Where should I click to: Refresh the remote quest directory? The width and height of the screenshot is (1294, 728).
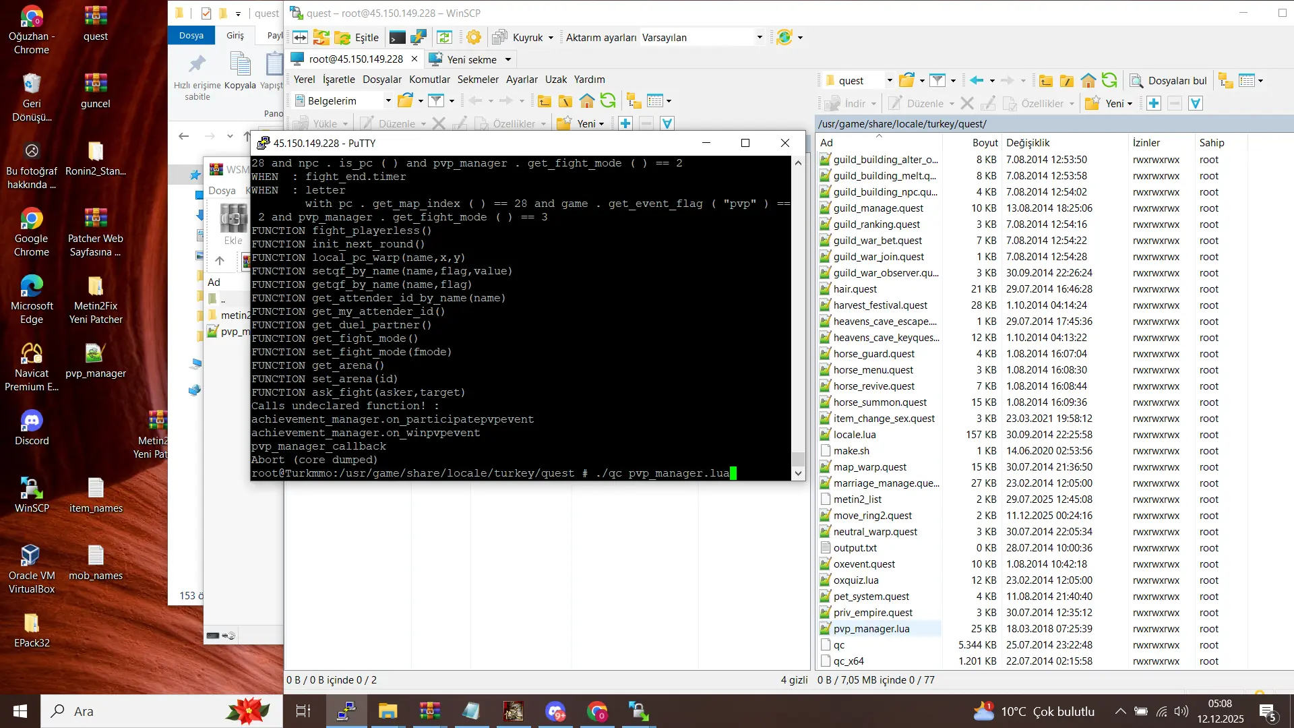(1109, 81)
